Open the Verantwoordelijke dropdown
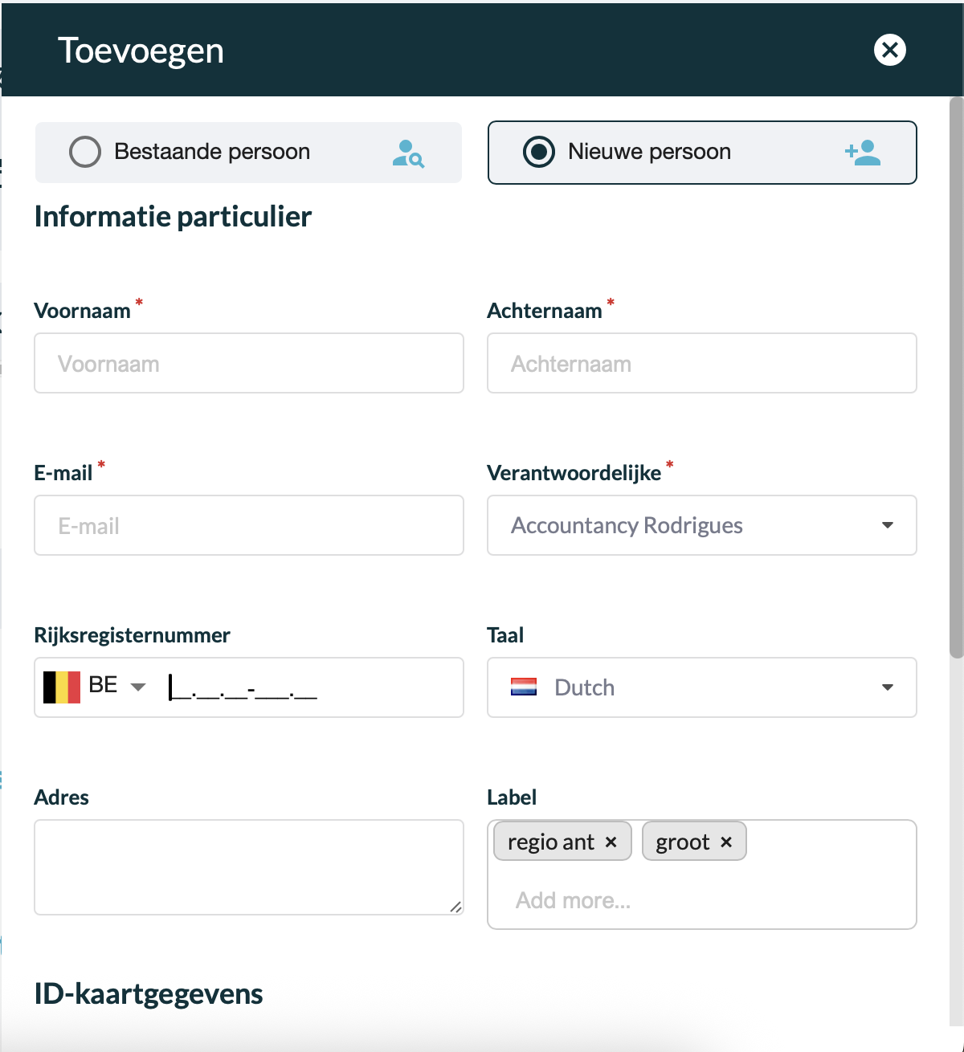964x1052 pixels. point(702,525)
